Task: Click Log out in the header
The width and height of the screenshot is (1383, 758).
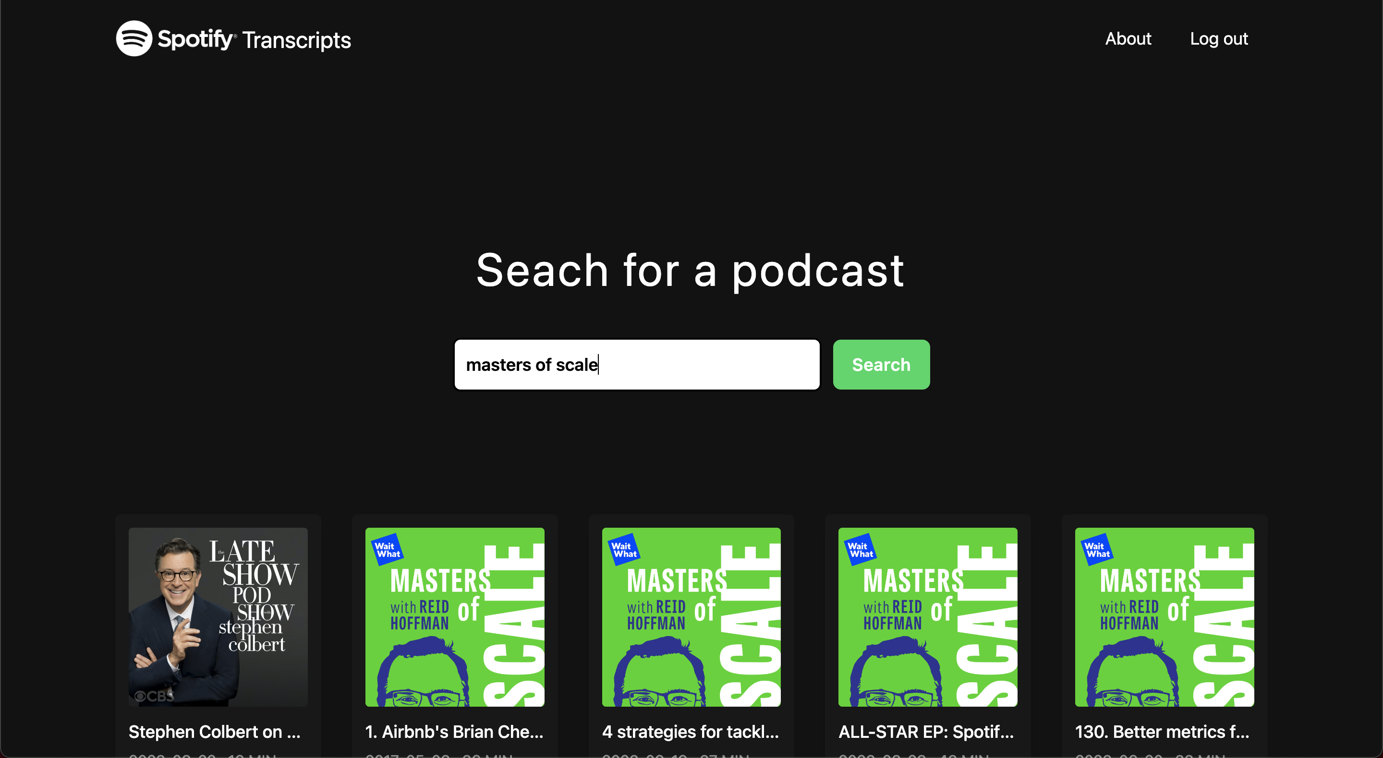Action: click(1218, 39)
